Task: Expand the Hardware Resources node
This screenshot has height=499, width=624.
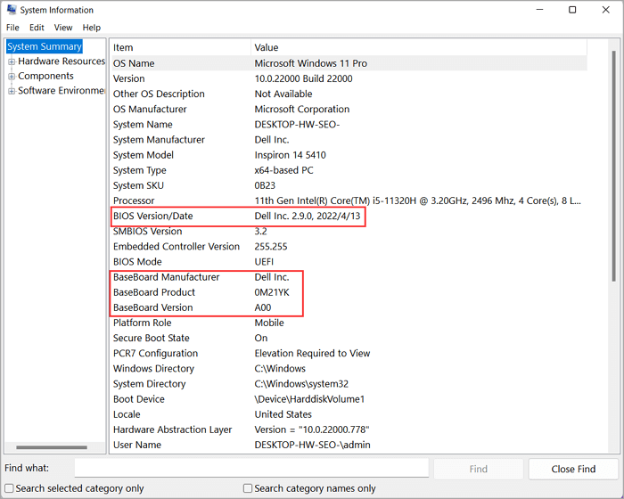Action: (12, 61)
